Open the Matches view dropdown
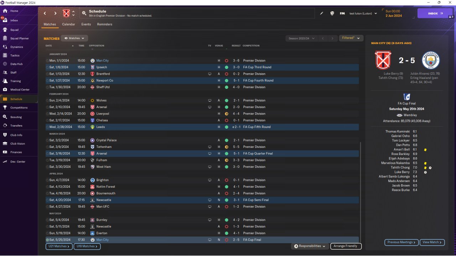 point(74,38)
